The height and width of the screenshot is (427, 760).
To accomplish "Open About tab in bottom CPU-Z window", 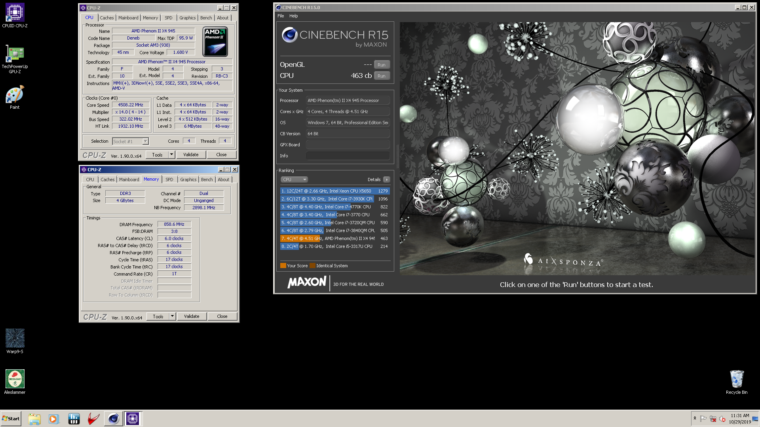I will (224, 179).
